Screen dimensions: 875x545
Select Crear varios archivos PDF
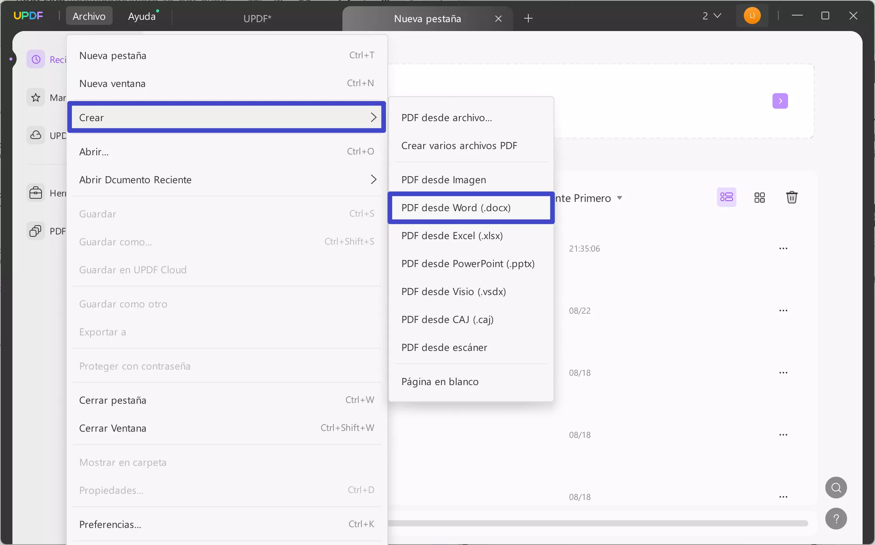471,145
